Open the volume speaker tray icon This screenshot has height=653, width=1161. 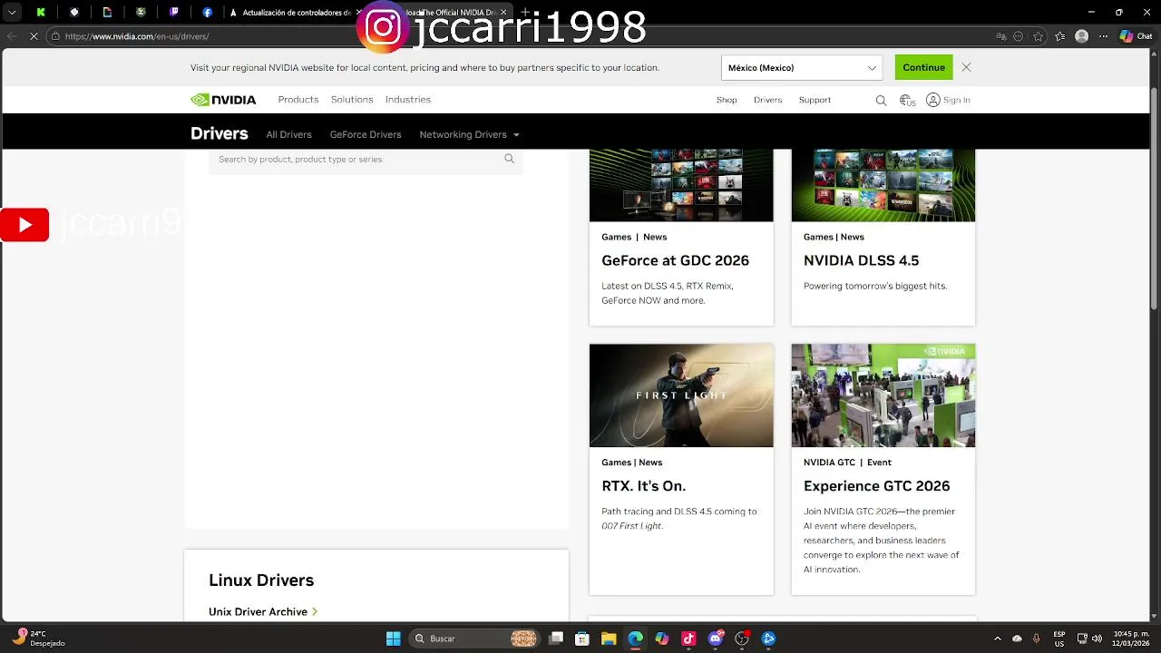click(x=1097, y=638)
